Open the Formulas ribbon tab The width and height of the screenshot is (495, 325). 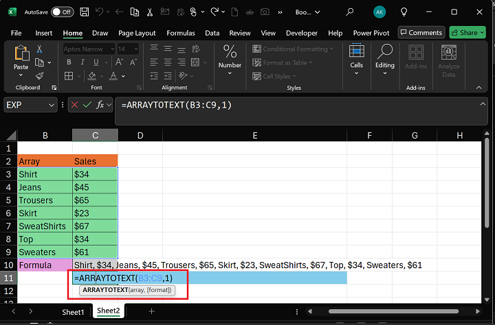(x=180, y=33)
